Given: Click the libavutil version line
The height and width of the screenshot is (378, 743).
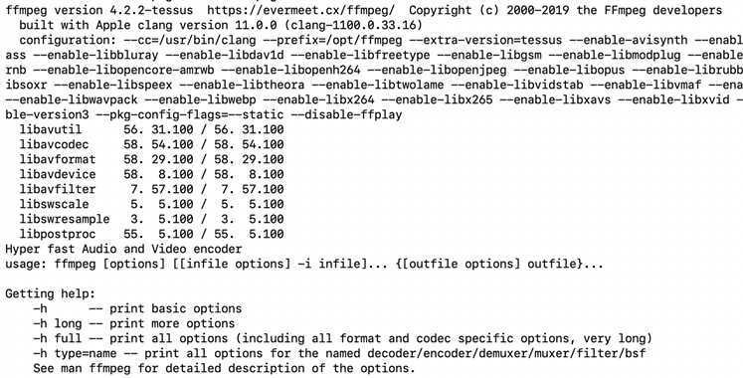Looking at the screenshot, I should [x=151, y=129].
